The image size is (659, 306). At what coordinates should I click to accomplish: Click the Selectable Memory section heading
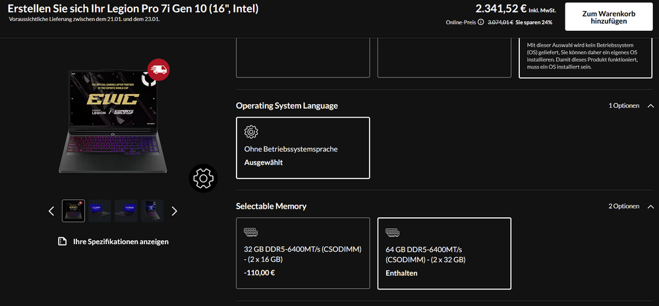pos(271,206)
